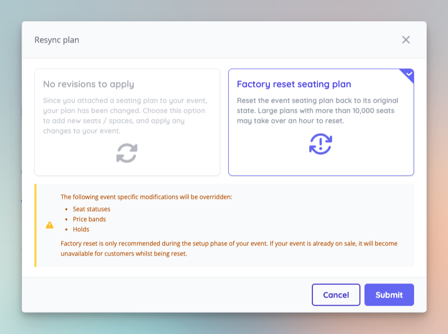Click the checkmark corner badge on selected card
Viewport: 448px width, 334px height.
(408, 74)
